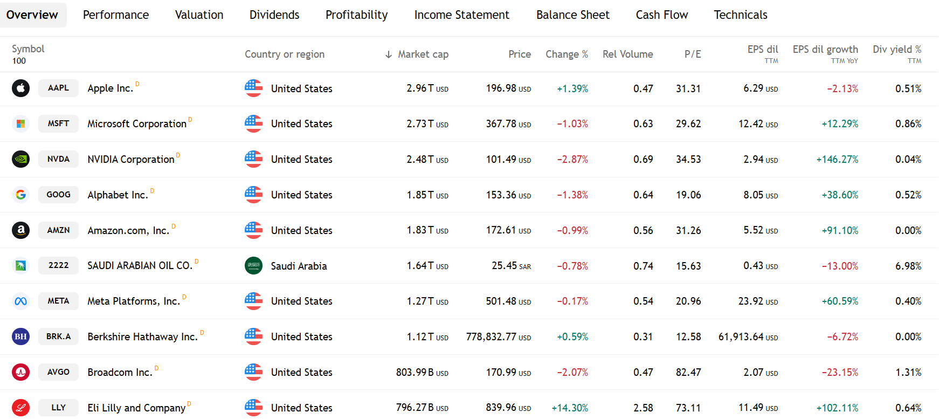The height and width of the screenshot is (419, 939).
Task: Click the Microsoft logo icon
Action: tap(20, 124)
